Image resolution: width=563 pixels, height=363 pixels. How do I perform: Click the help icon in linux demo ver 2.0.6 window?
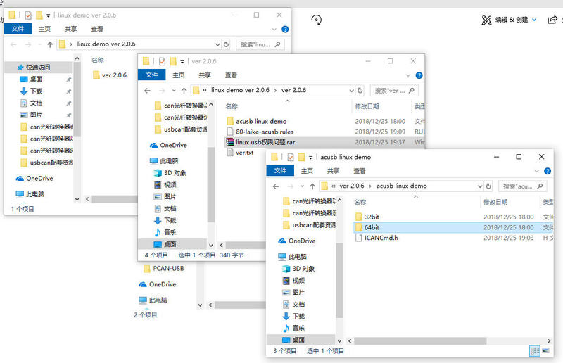[x=285, y=30]
